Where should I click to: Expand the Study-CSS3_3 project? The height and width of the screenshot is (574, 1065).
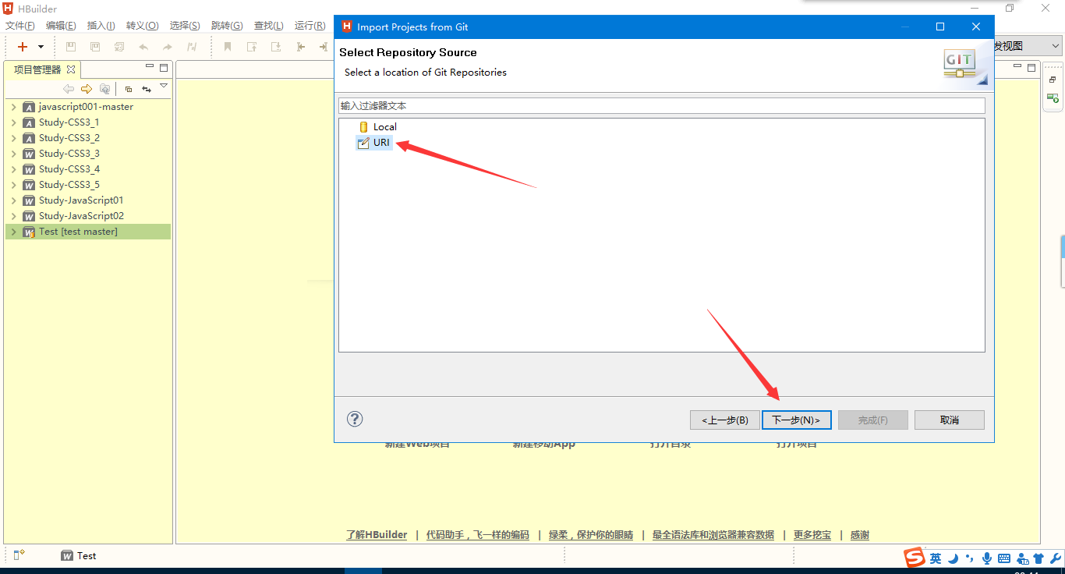[13, 154]
